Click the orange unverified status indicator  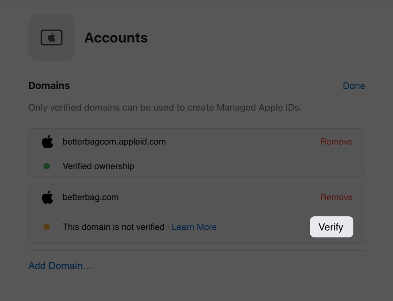coord(46,227)
